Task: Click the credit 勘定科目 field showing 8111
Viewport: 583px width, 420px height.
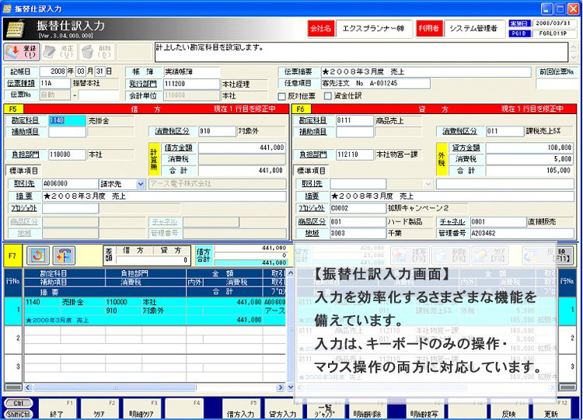Action: pyautogui.click(x=354, y=120)
